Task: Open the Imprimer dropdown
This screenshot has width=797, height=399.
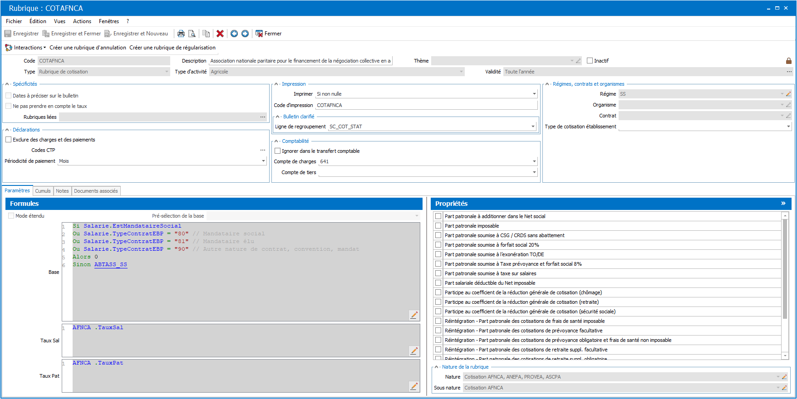Action: click(x=534, y=94)
